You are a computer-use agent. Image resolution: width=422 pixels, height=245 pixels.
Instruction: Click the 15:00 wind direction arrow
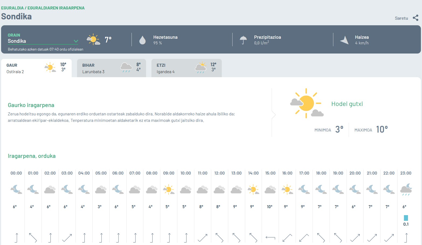(x=270, y=238)
